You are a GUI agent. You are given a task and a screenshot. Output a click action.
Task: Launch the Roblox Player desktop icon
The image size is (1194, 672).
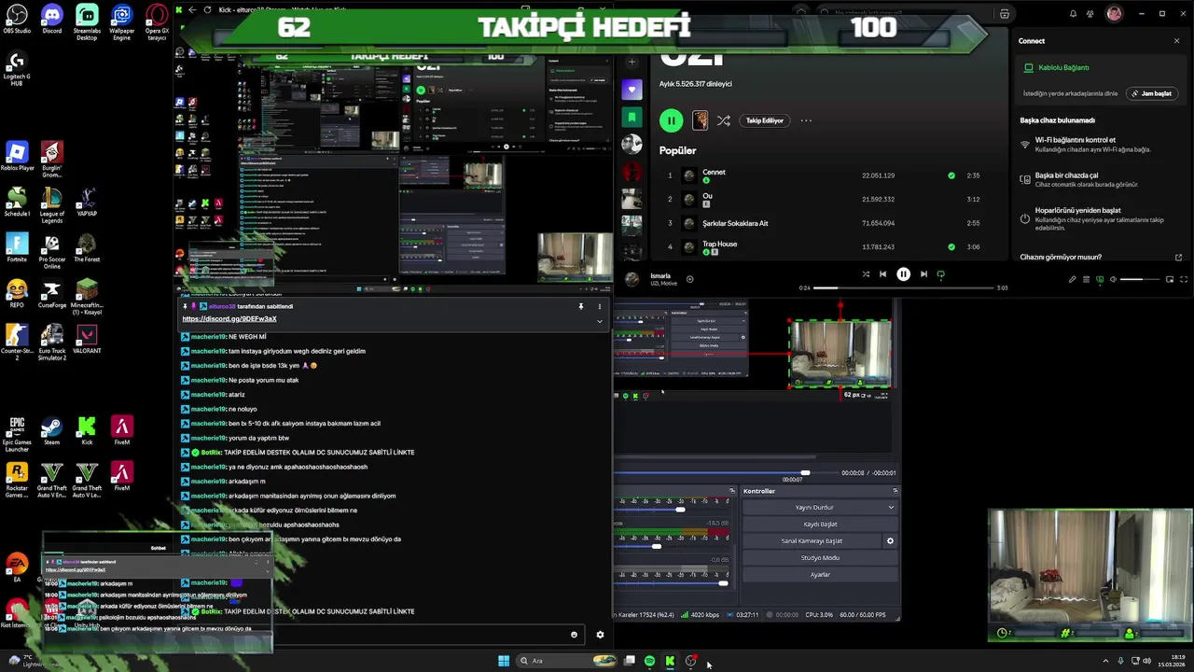17,157
